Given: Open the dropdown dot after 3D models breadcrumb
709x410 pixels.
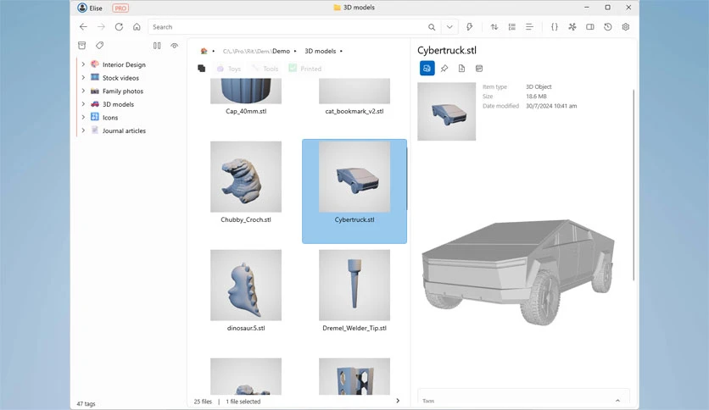Looking at the screenshot, I should (342, 51).
